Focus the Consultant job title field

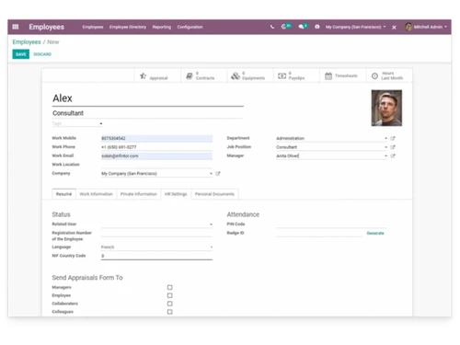(148, 113)
